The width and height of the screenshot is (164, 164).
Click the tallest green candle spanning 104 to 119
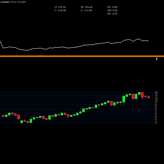[x=124, y=99]
